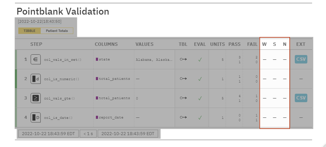Click the purple swatch beside the state column
326x147 pixels.
[97, 59]
